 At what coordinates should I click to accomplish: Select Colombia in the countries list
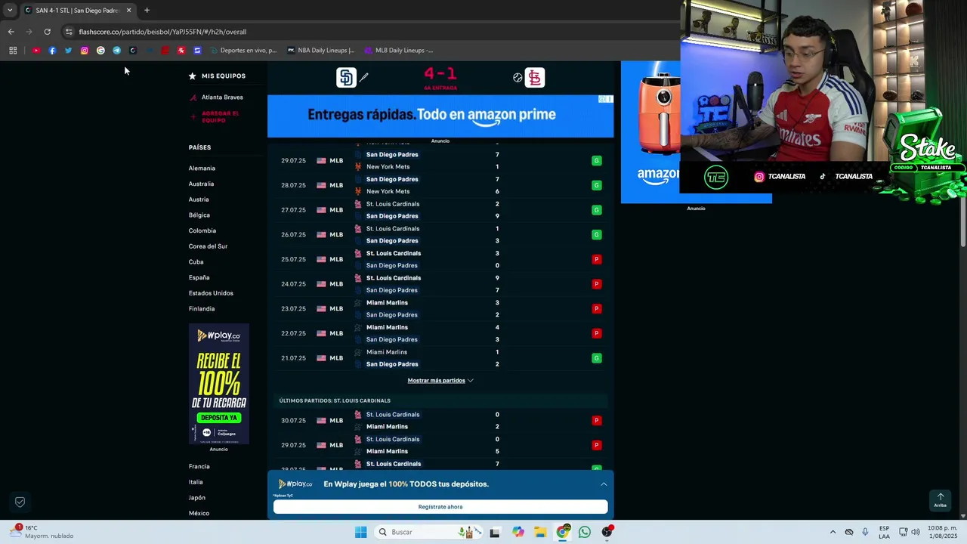pos(202,230)
